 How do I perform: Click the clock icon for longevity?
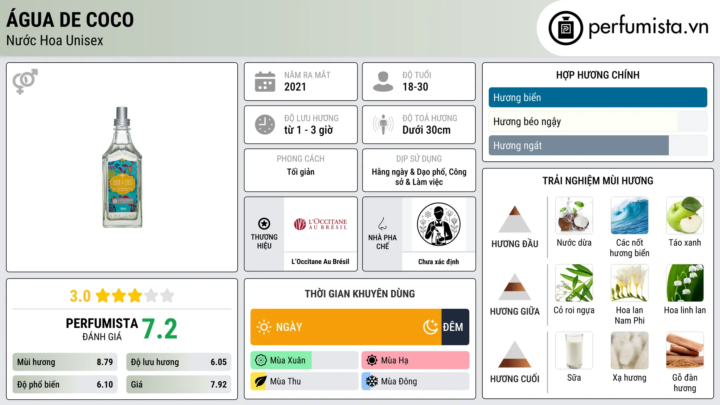[265, 124]
